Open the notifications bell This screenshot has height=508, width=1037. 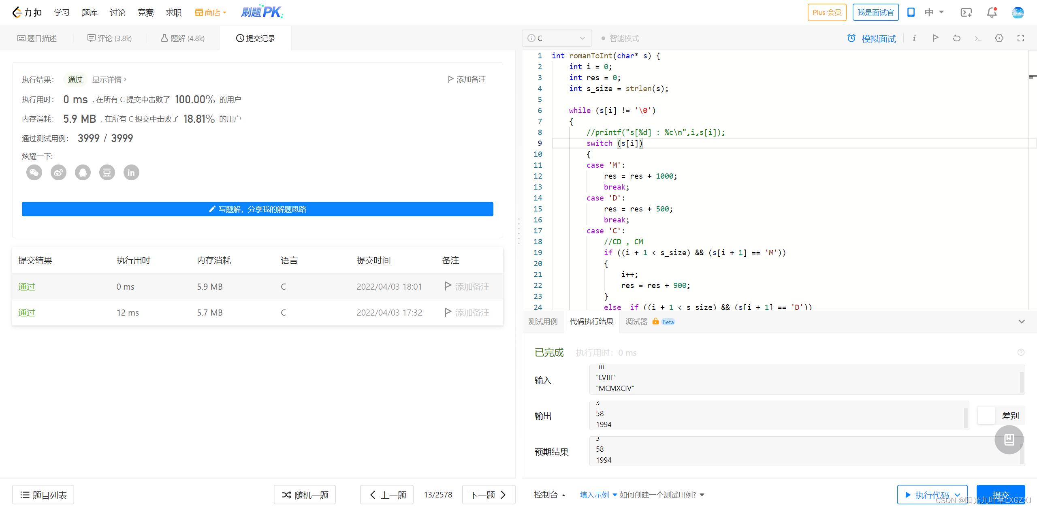click(x=992, y=13)
